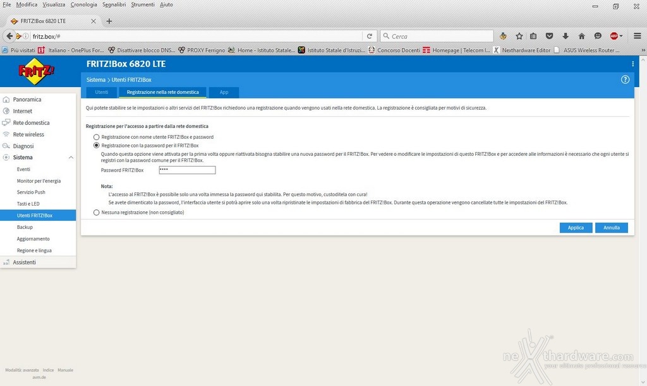Switch to Registrazione nella rete domestica tab
The image size is (647, 386).
pyautogui.click(x=162, y=92)
